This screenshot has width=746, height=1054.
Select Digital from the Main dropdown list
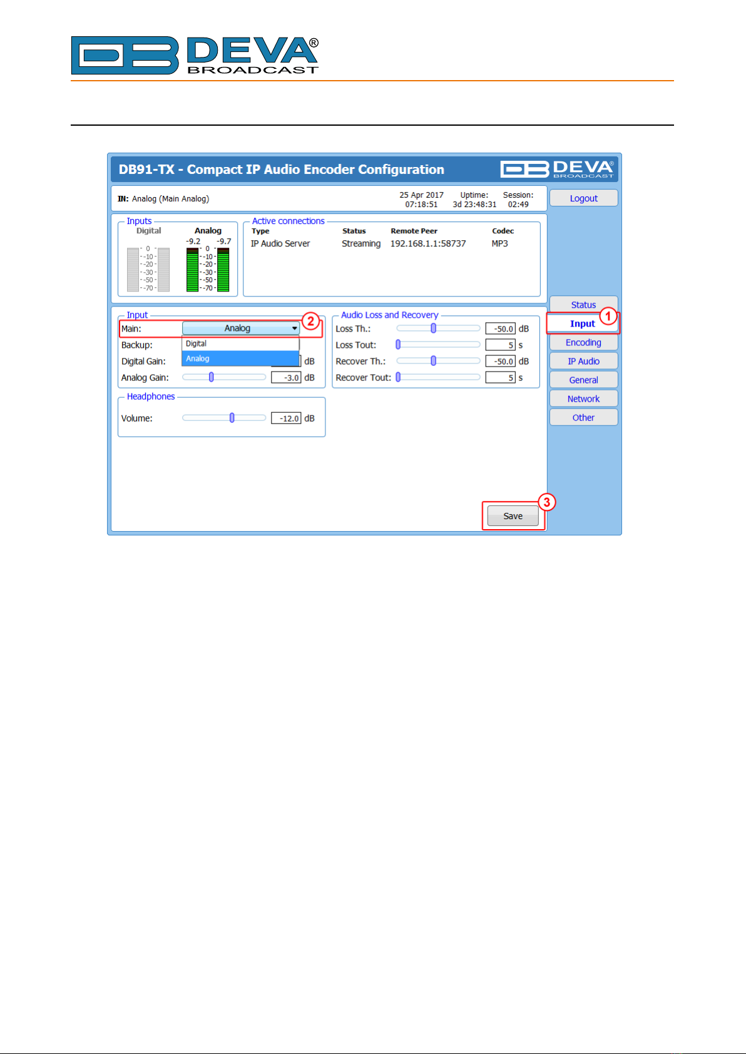(240, 344)
